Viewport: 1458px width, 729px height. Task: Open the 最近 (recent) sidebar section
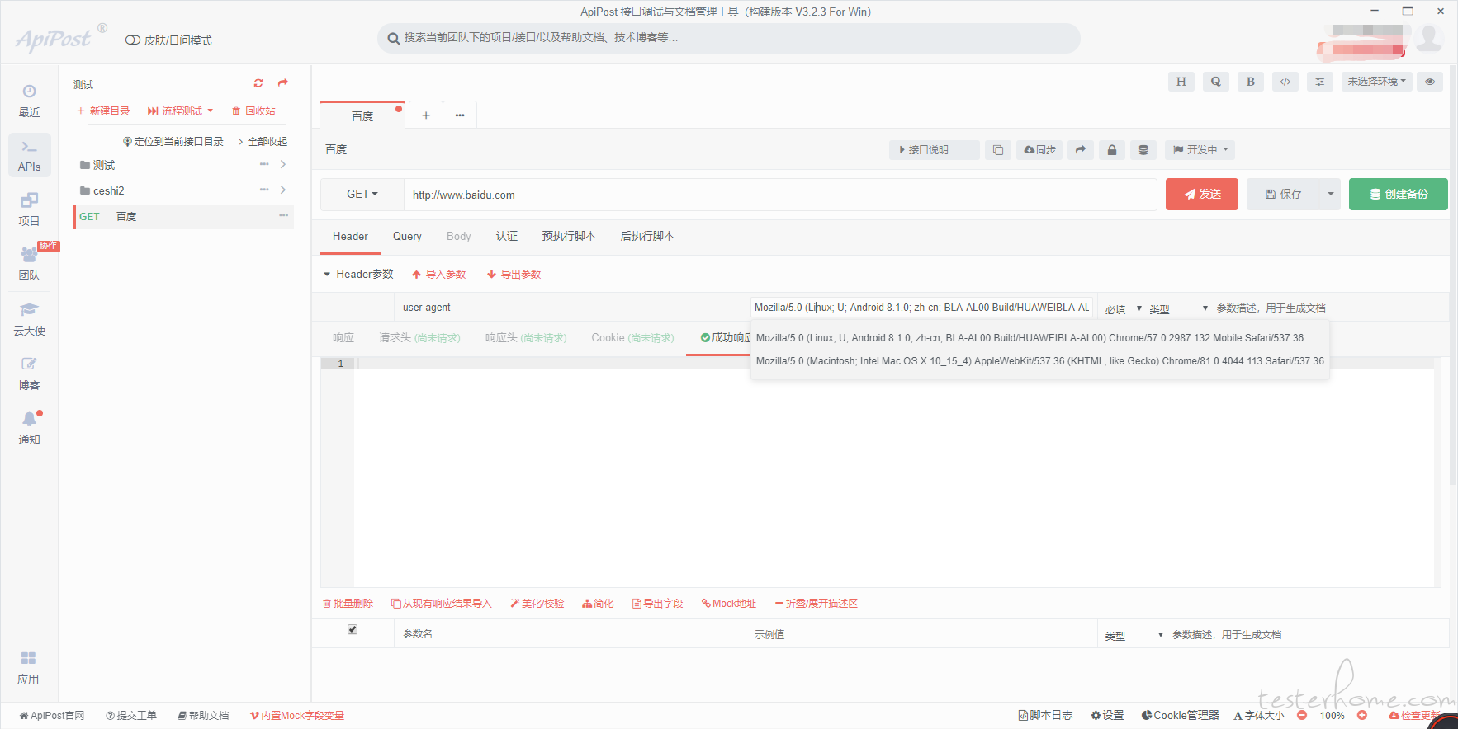pos(29,101)
